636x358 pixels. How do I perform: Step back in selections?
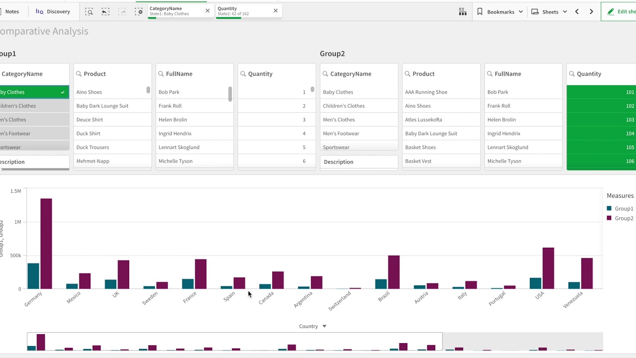105,11
